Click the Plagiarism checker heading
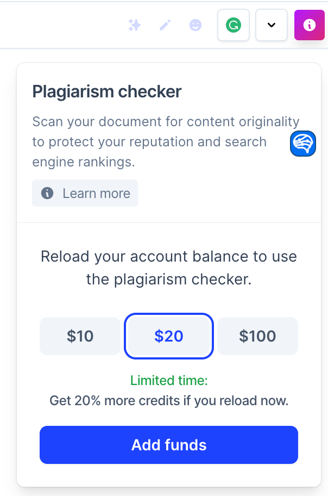This screenshot has width=328, height=496. click(107, 91)
